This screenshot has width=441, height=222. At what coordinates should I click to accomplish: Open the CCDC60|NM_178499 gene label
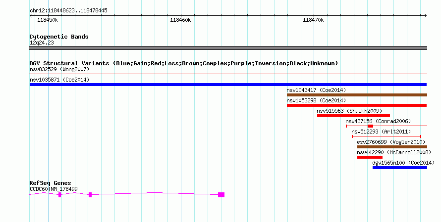coord(54,189)
